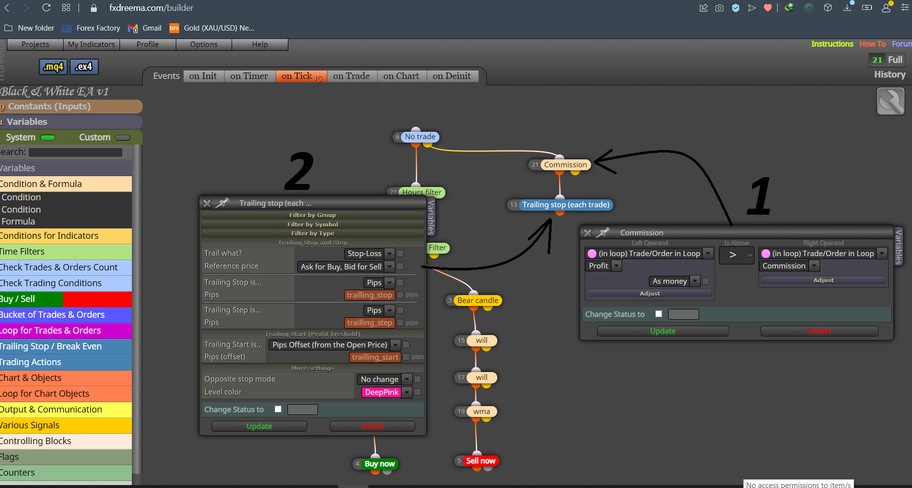912x488 pixels.
Task: Open the Gold (XAU/USD) bookmark
Action: [212, 28]
